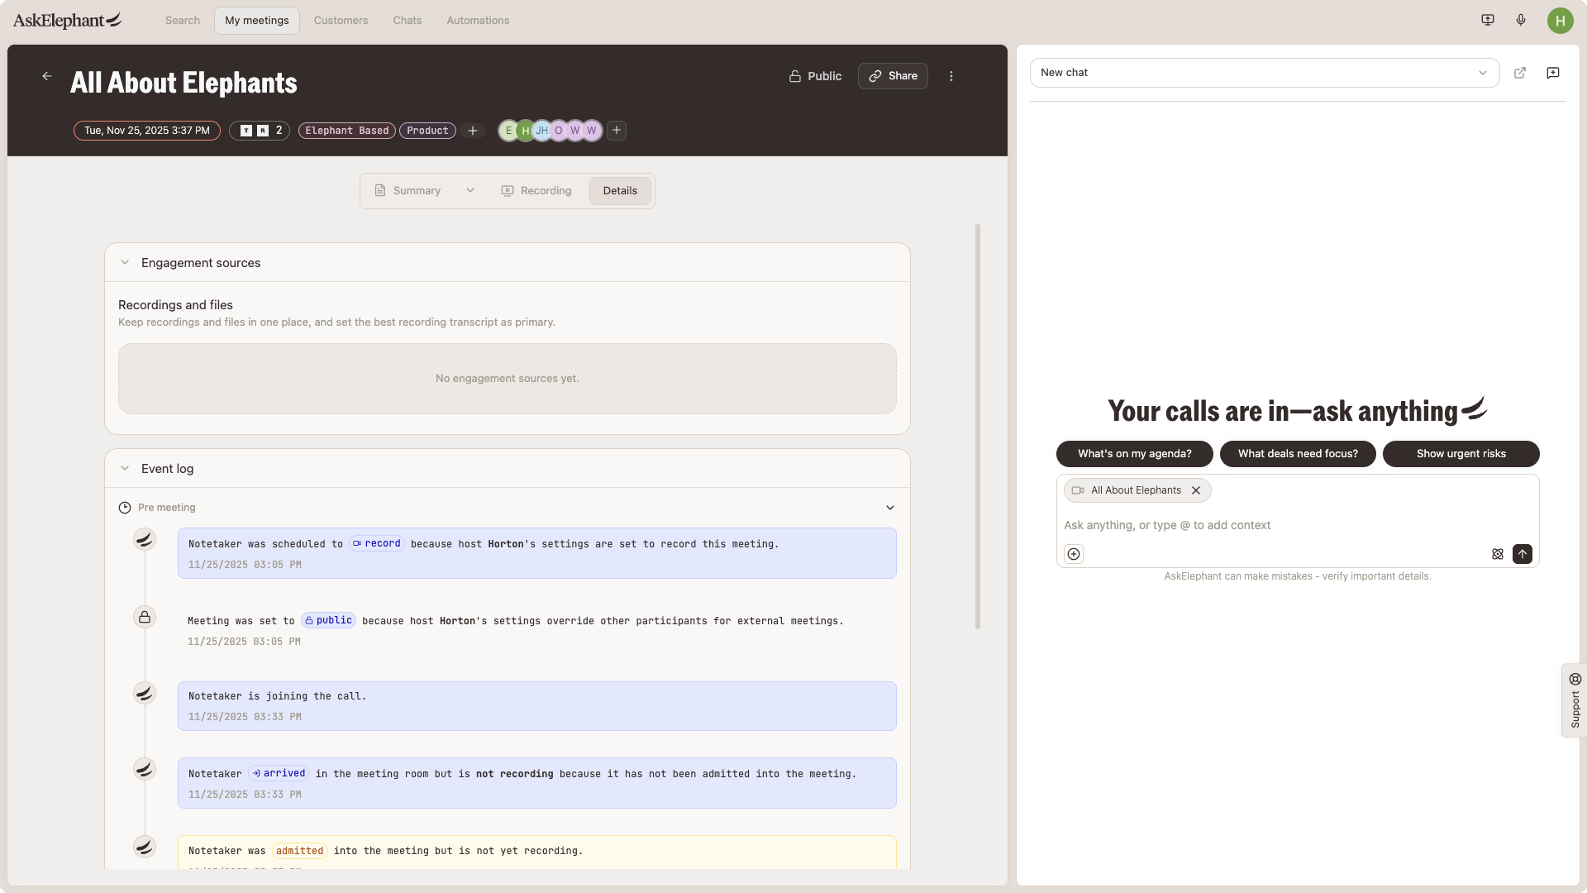Open the New chat dropdown
1587x893 pixels.
pyautogui.click(x=1265, y=73)
